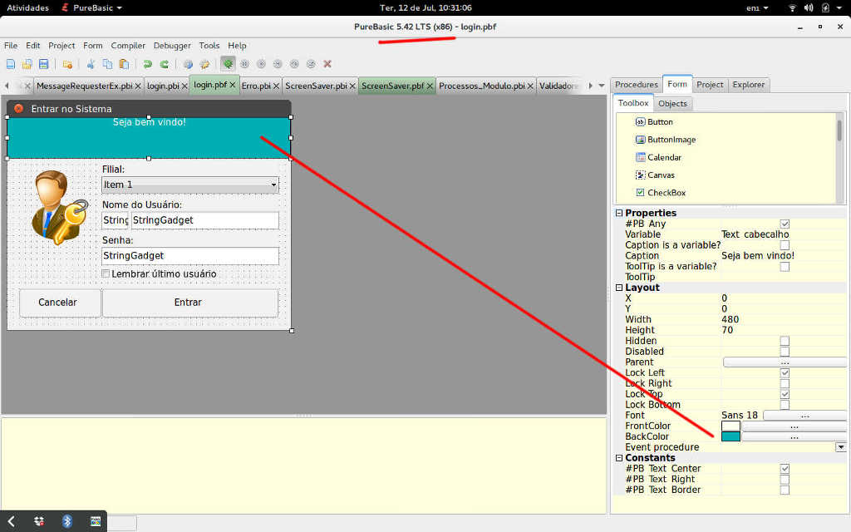Enable the Lock Right checkbox
Screen dimensions: 851x532
coord(785,384)
